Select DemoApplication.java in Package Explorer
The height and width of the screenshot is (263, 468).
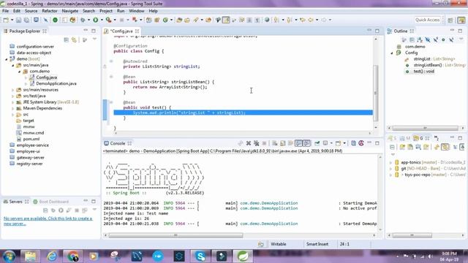coord(56,83)
